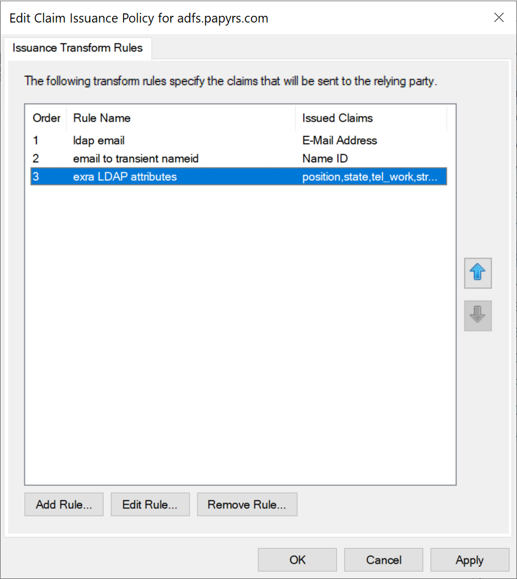The height and width of the screenshot is (579, 517).
Task: Click empty space below the rules list
Action: click(x=240, y=335)
